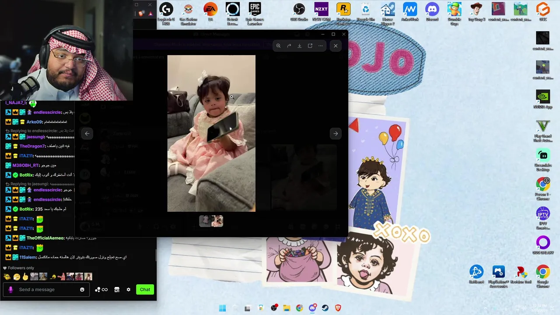Open Revision Tool desktop shortcut
Viewport: 560px width, 315px height.
pos(521,274)
